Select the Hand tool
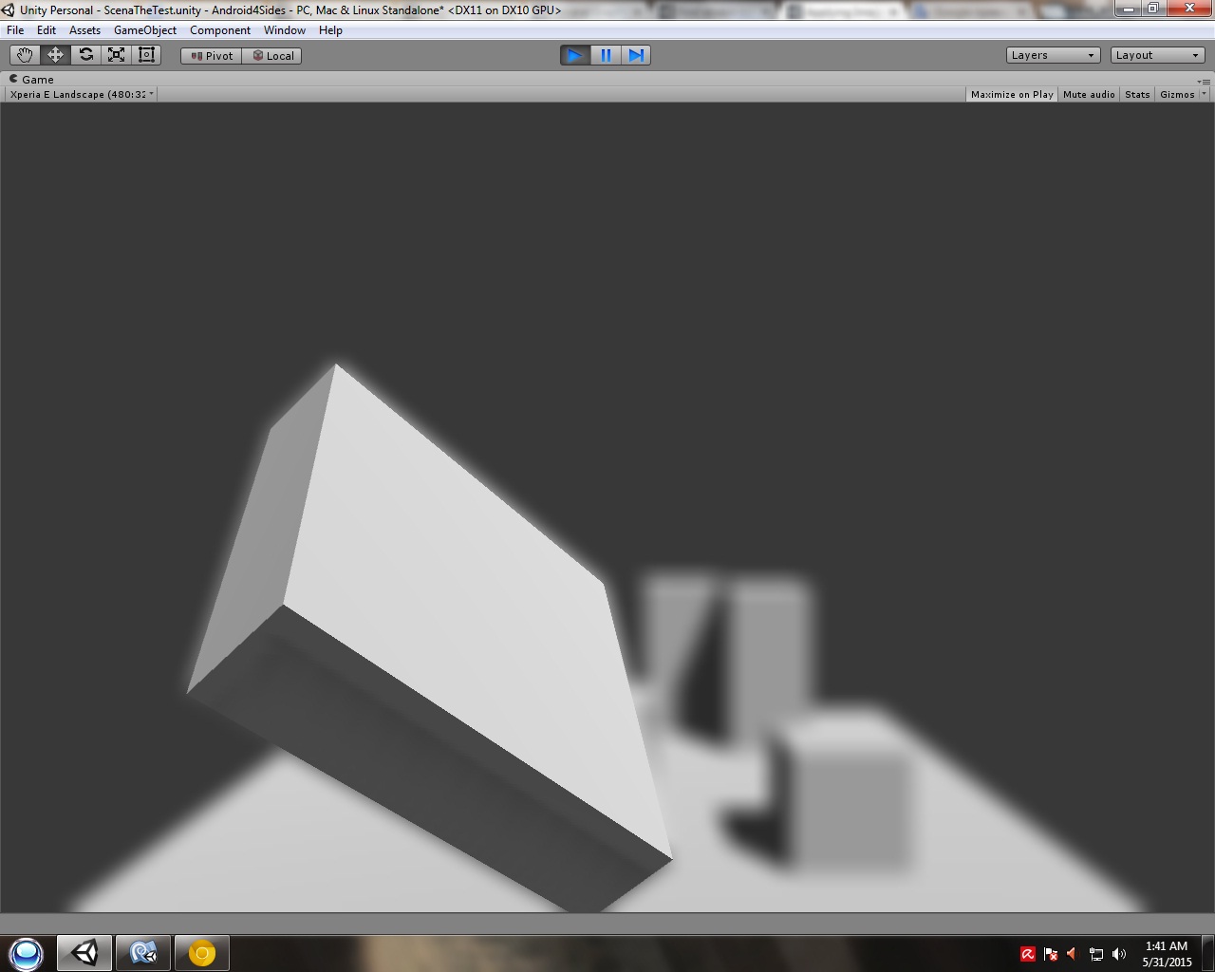 (x=24, y=54)
